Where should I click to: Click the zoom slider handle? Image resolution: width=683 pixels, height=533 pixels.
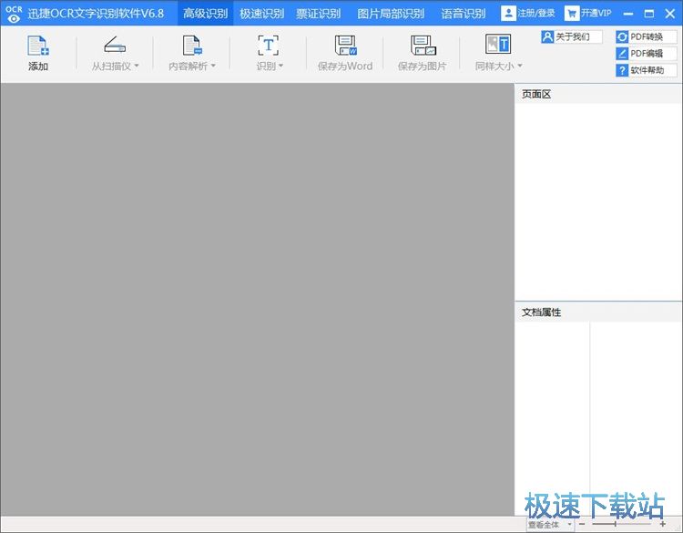(x=616, y=525)
